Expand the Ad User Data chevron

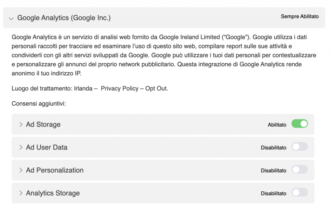(x=21, y=148)
